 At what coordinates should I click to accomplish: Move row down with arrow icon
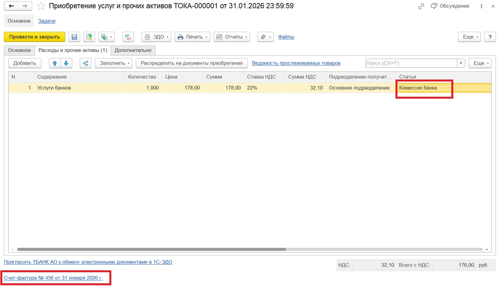point(66,63)
